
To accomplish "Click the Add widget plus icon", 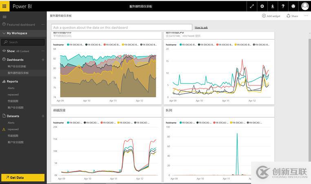I will [264, 16].
